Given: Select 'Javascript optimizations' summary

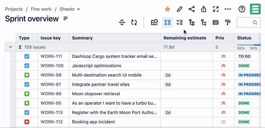Looking at the screenshot, I should (97, 65).
